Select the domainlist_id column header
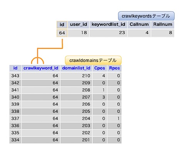The image size is (185, 150). point(76,68)
